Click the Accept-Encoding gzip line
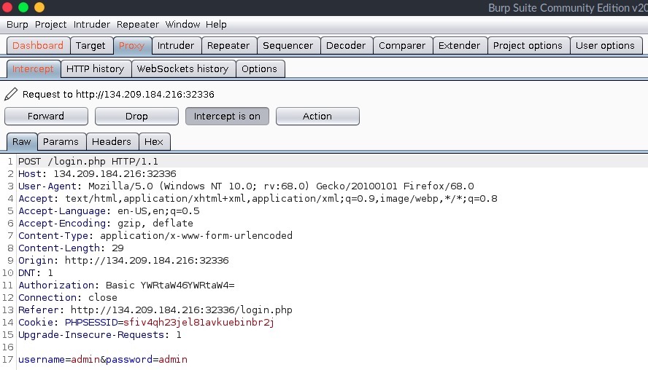The image size is (648, 370). (x=106, y=223)
